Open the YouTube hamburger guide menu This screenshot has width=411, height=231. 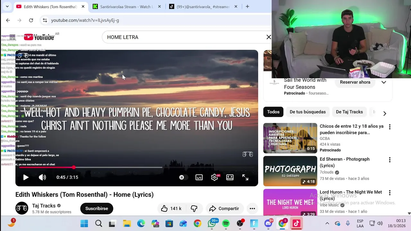pyautogui.click(x=12, y=37)
